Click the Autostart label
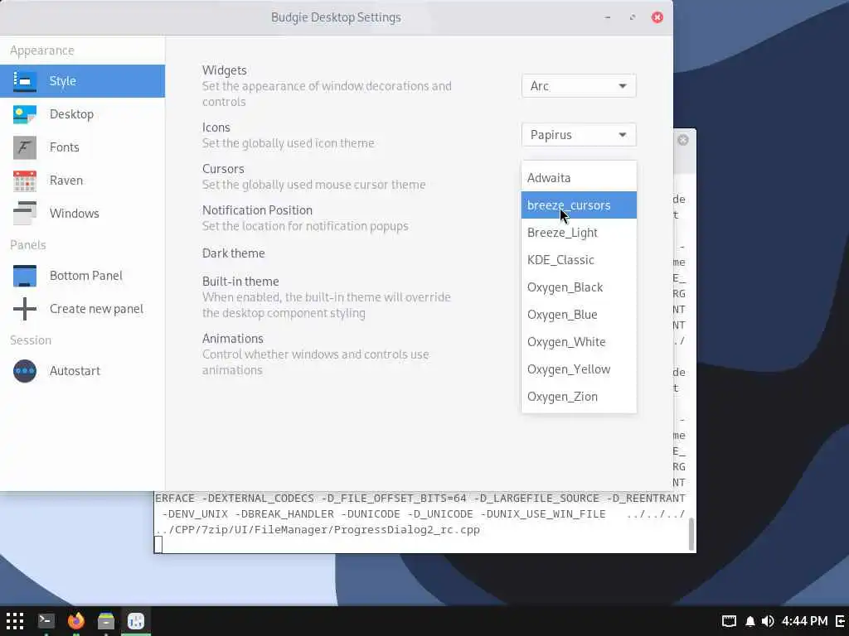Viewport: 849px width, 636px height. pos(75,371)
